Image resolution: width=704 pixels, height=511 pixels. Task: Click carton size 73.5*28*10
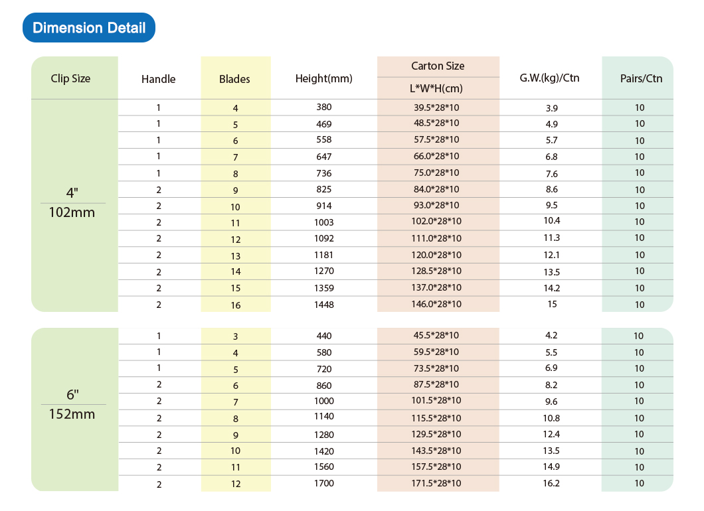click(x=436, y=368)
